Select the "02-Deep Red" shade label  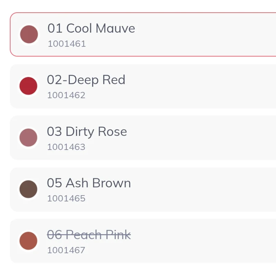pos(86,80)
